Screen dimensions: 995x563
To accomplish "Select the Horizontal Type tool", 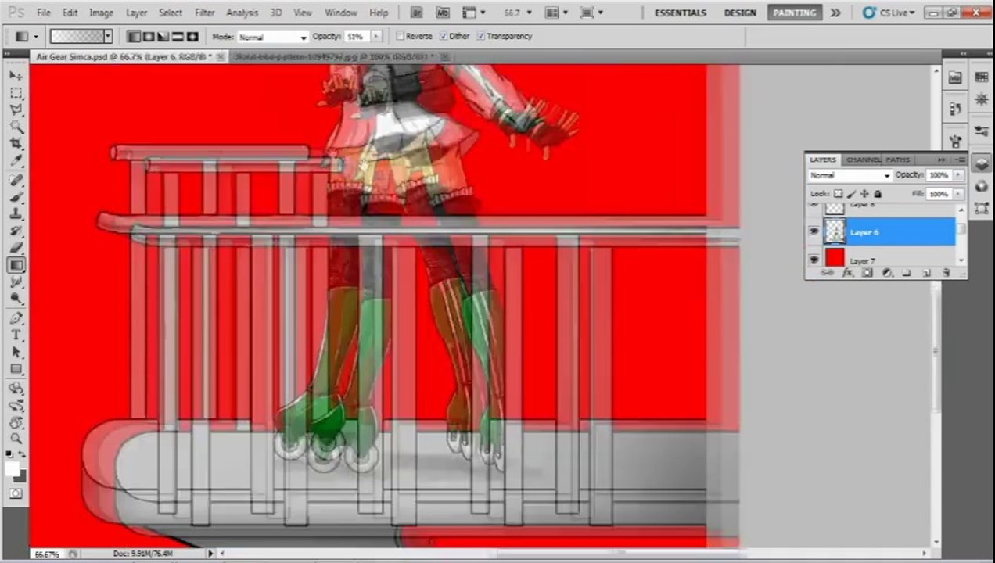I will point(16,335).
